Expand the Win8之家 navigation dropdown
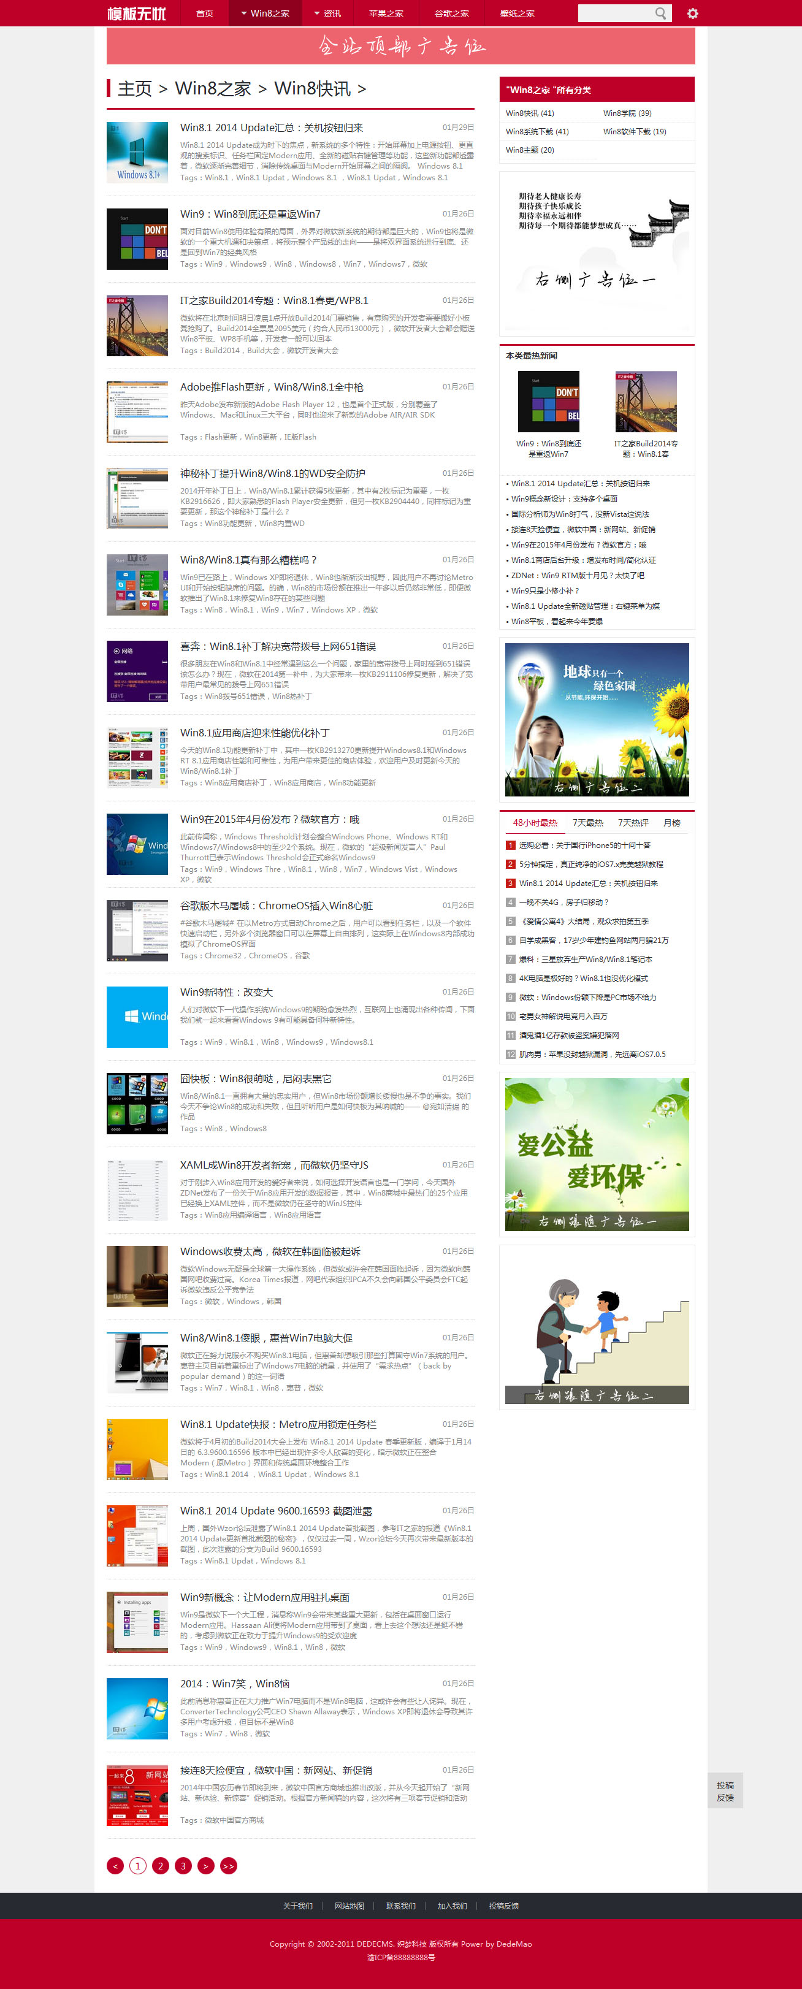The image size is (802, 1989). 265,13
